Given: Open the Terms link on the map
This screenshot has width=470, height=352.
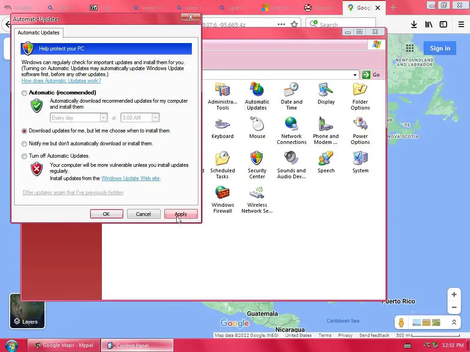Looking at the screenshot, I should click(325, 335).
